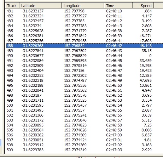This screenshot has height=158, width=163.
Task: Select the row with latitude -31.623187
Action: (85, 95)
